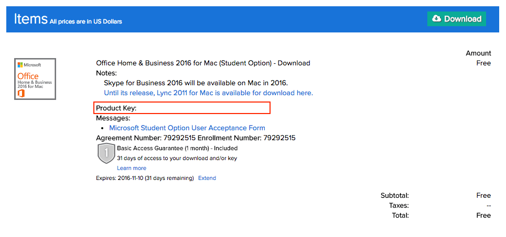Click the 31 days of access description

tap(177, 159)
